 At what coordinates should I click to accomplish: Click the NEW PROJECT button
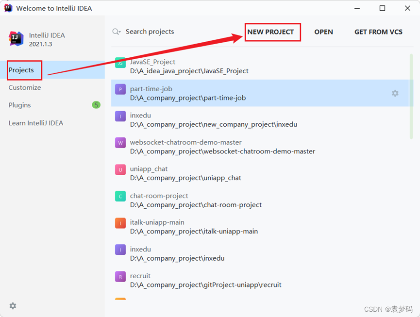pos(270,32)
